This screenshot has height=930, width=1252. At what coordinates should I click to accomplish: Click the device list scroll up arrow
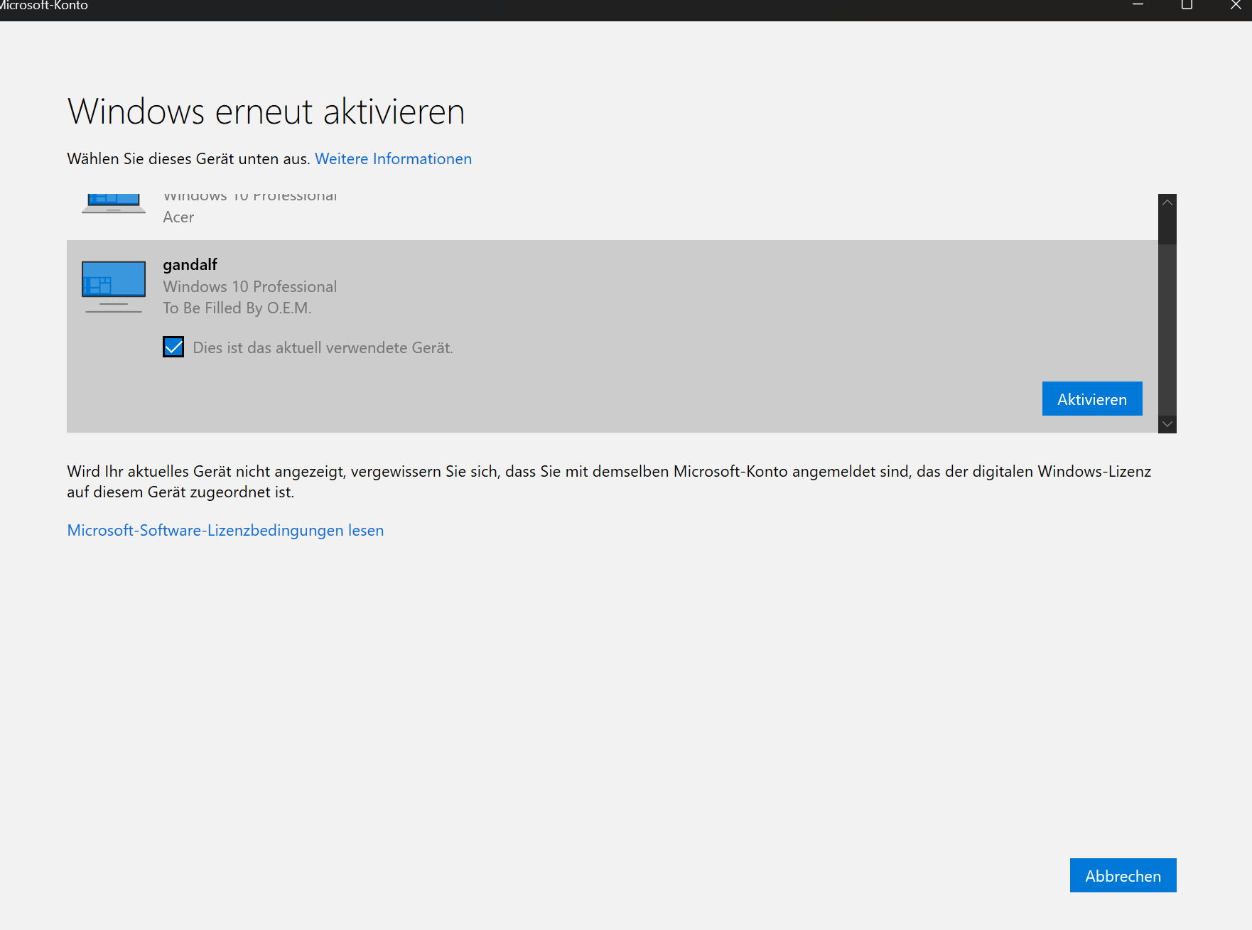pyautogui.click(x=1167, y=202)
